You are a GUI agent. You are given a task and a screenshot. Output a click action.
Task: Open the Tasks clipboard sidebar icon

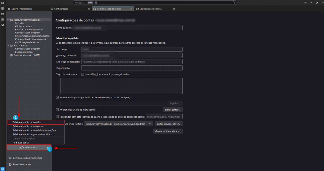(3, 20)
